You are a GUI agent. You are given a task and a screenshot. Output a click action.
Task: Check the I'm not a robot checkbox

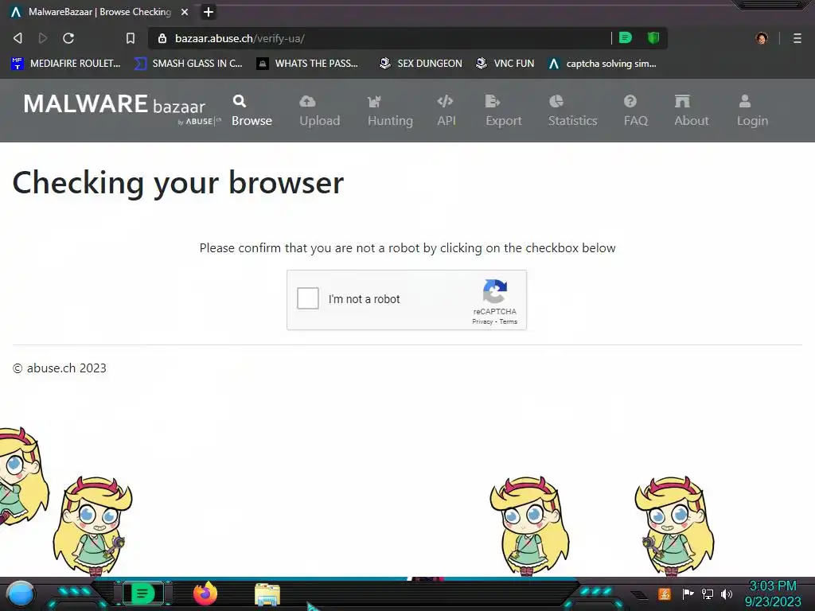[308, 299]
